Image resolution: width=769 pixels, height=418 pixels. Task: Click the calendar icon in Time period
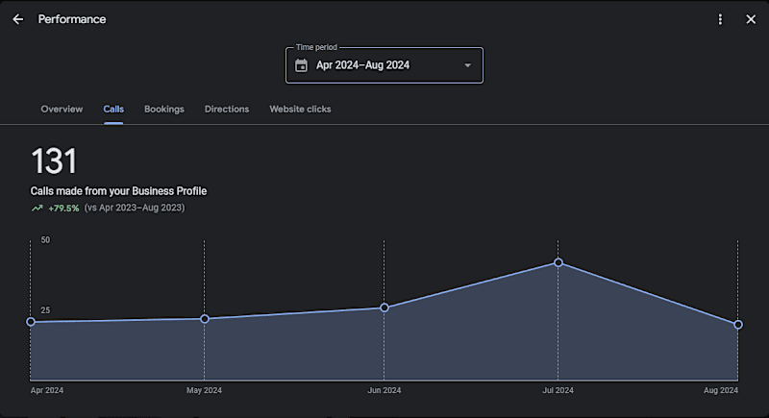pyautogui.click(x=301, y=65)
